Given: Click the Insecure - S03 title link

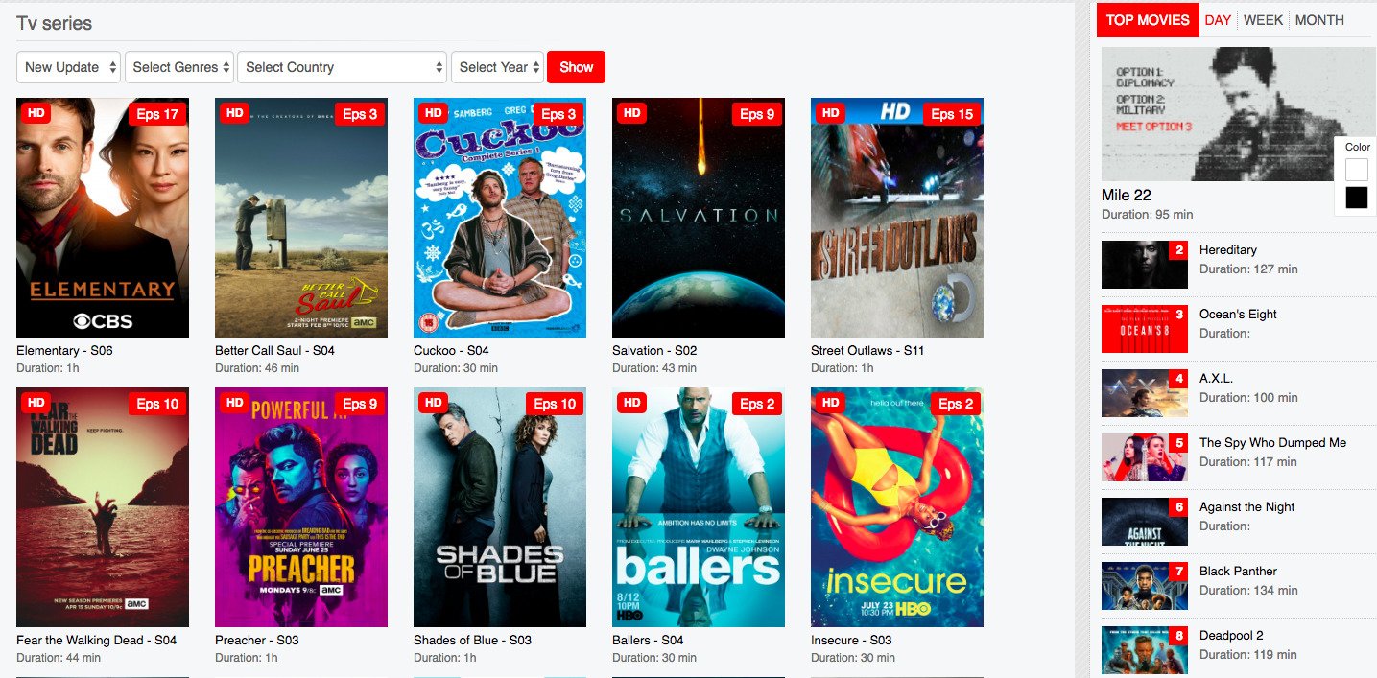Looking at the screenshot, I should [x=851, y=641].
